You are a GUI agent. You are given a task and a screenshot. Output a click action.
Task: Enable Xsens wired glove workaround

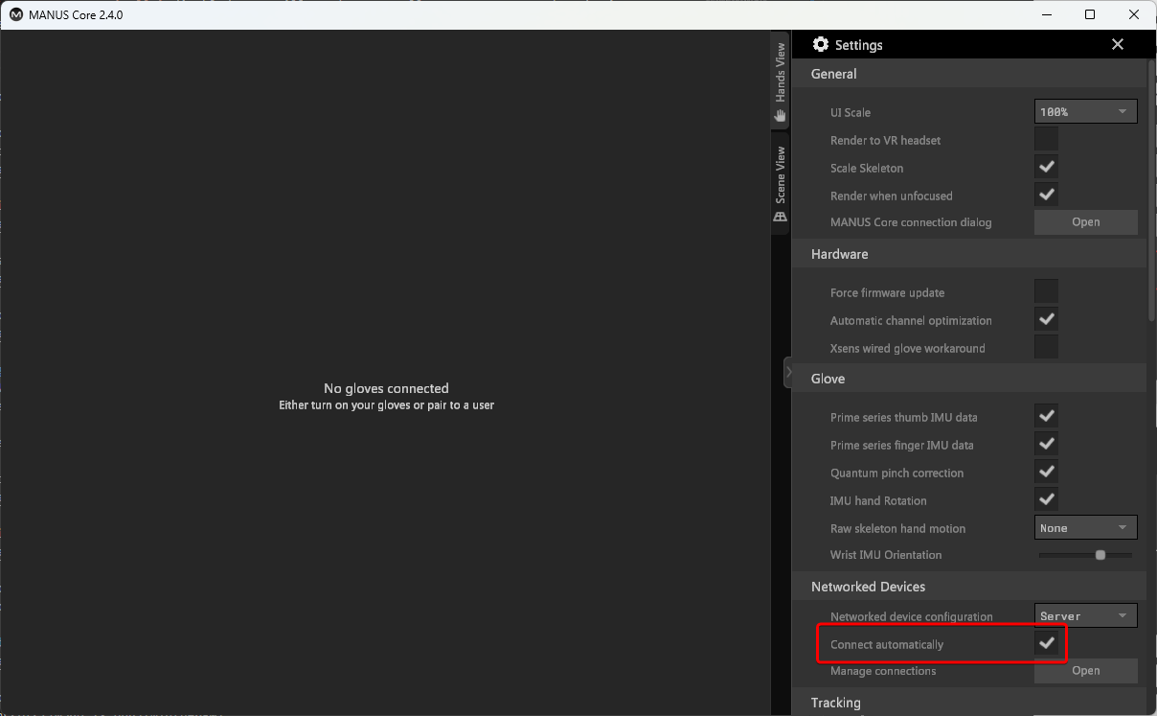tap(1047, 348)
